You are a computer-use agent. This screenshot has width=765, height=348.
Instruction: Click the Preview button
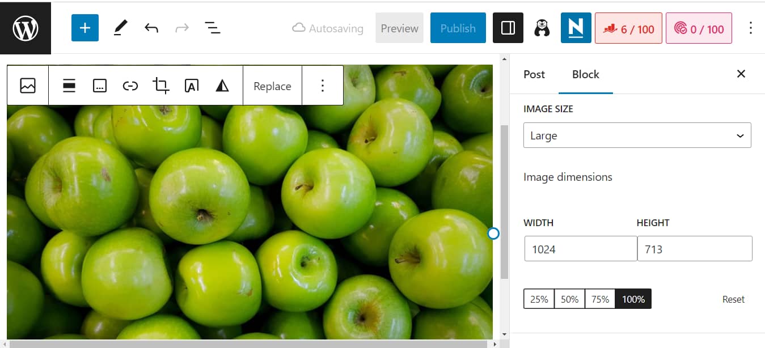pos(399,28)
